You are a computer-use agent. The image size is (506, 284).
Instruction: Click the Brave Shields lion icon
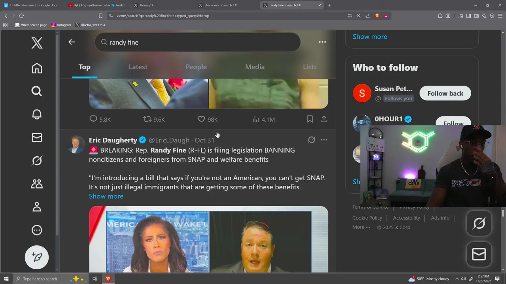(x=377, y=16)
